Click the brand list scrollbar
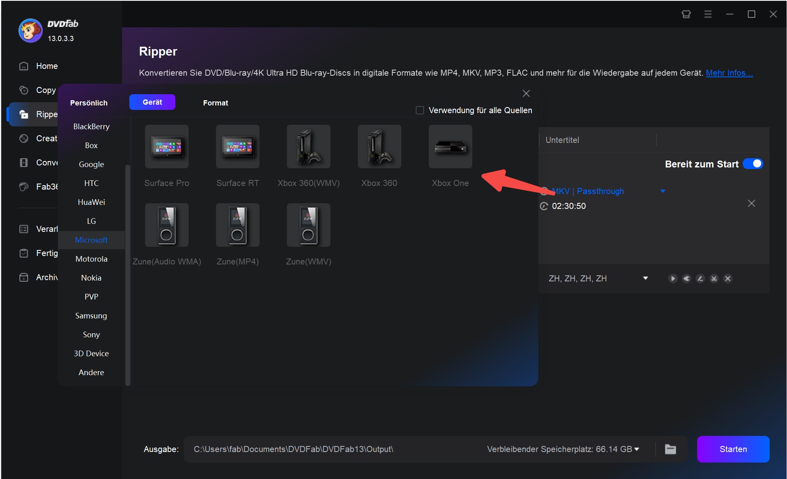Viewport: 787px width, 479px height. [128, 275]
